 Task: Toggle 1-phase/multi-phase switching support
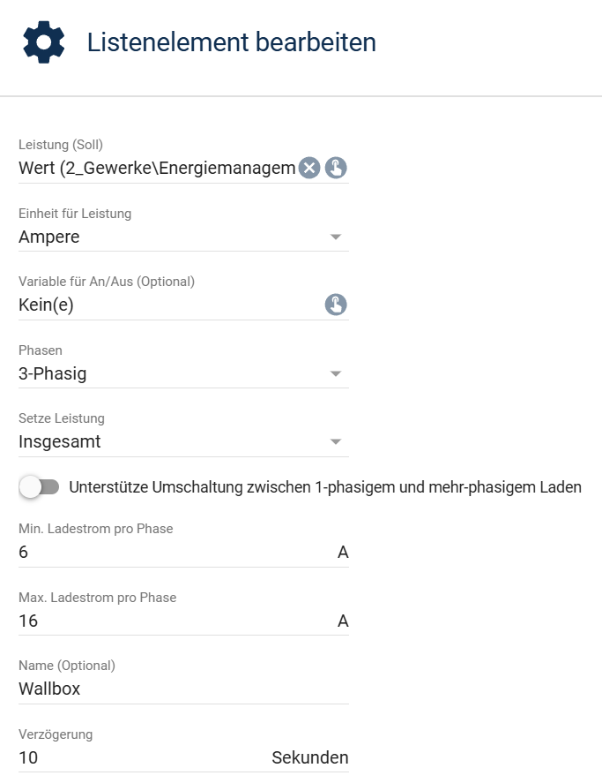[39, 487]
